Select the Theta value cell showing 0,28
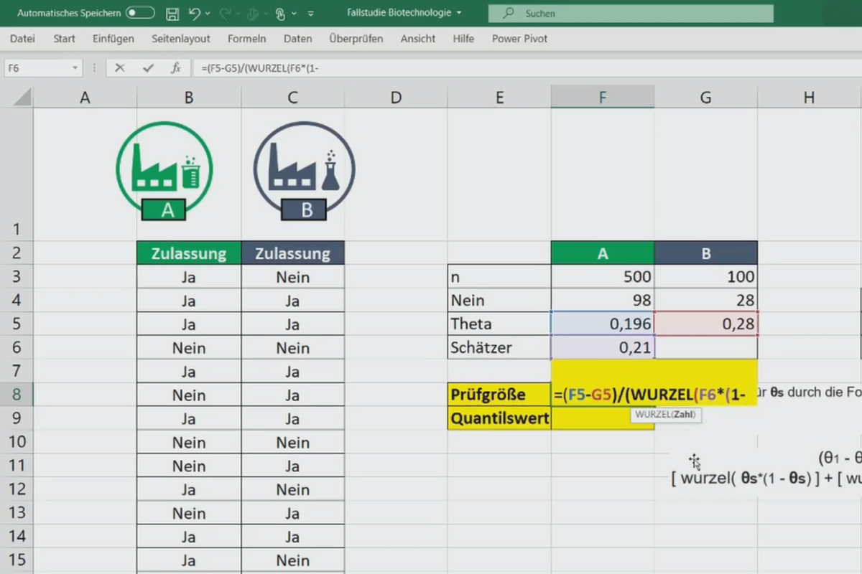 (x=705, y=324)
